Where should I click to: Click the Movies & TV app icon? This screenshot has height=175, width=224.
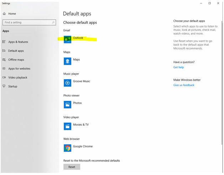click(x=67, y=126)
